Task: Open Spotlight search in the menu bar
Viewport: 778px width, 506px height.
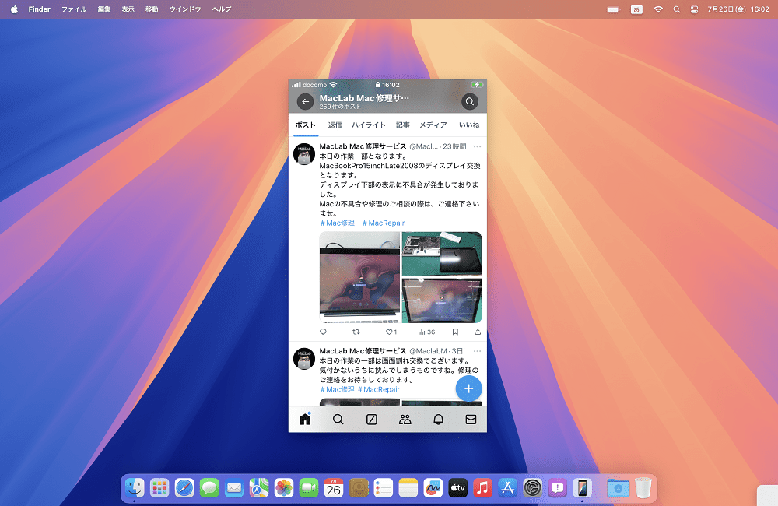Action: coord(676,9)
